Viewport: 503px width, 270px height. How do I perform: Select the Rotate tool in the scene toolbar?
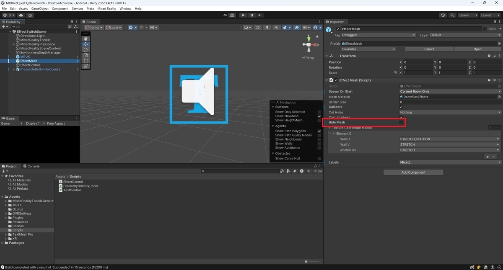pyautogui.click(x=86, y=49)
